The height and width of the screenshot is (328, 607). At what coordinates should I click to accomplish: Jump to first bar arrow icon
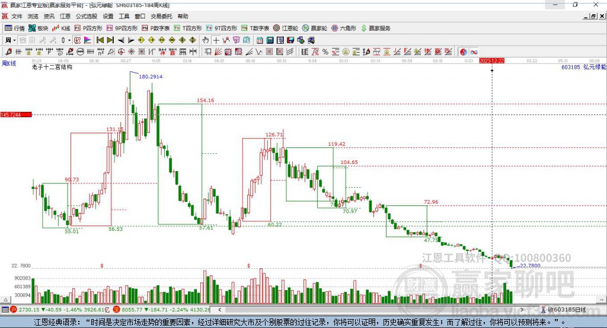point(100,40)
